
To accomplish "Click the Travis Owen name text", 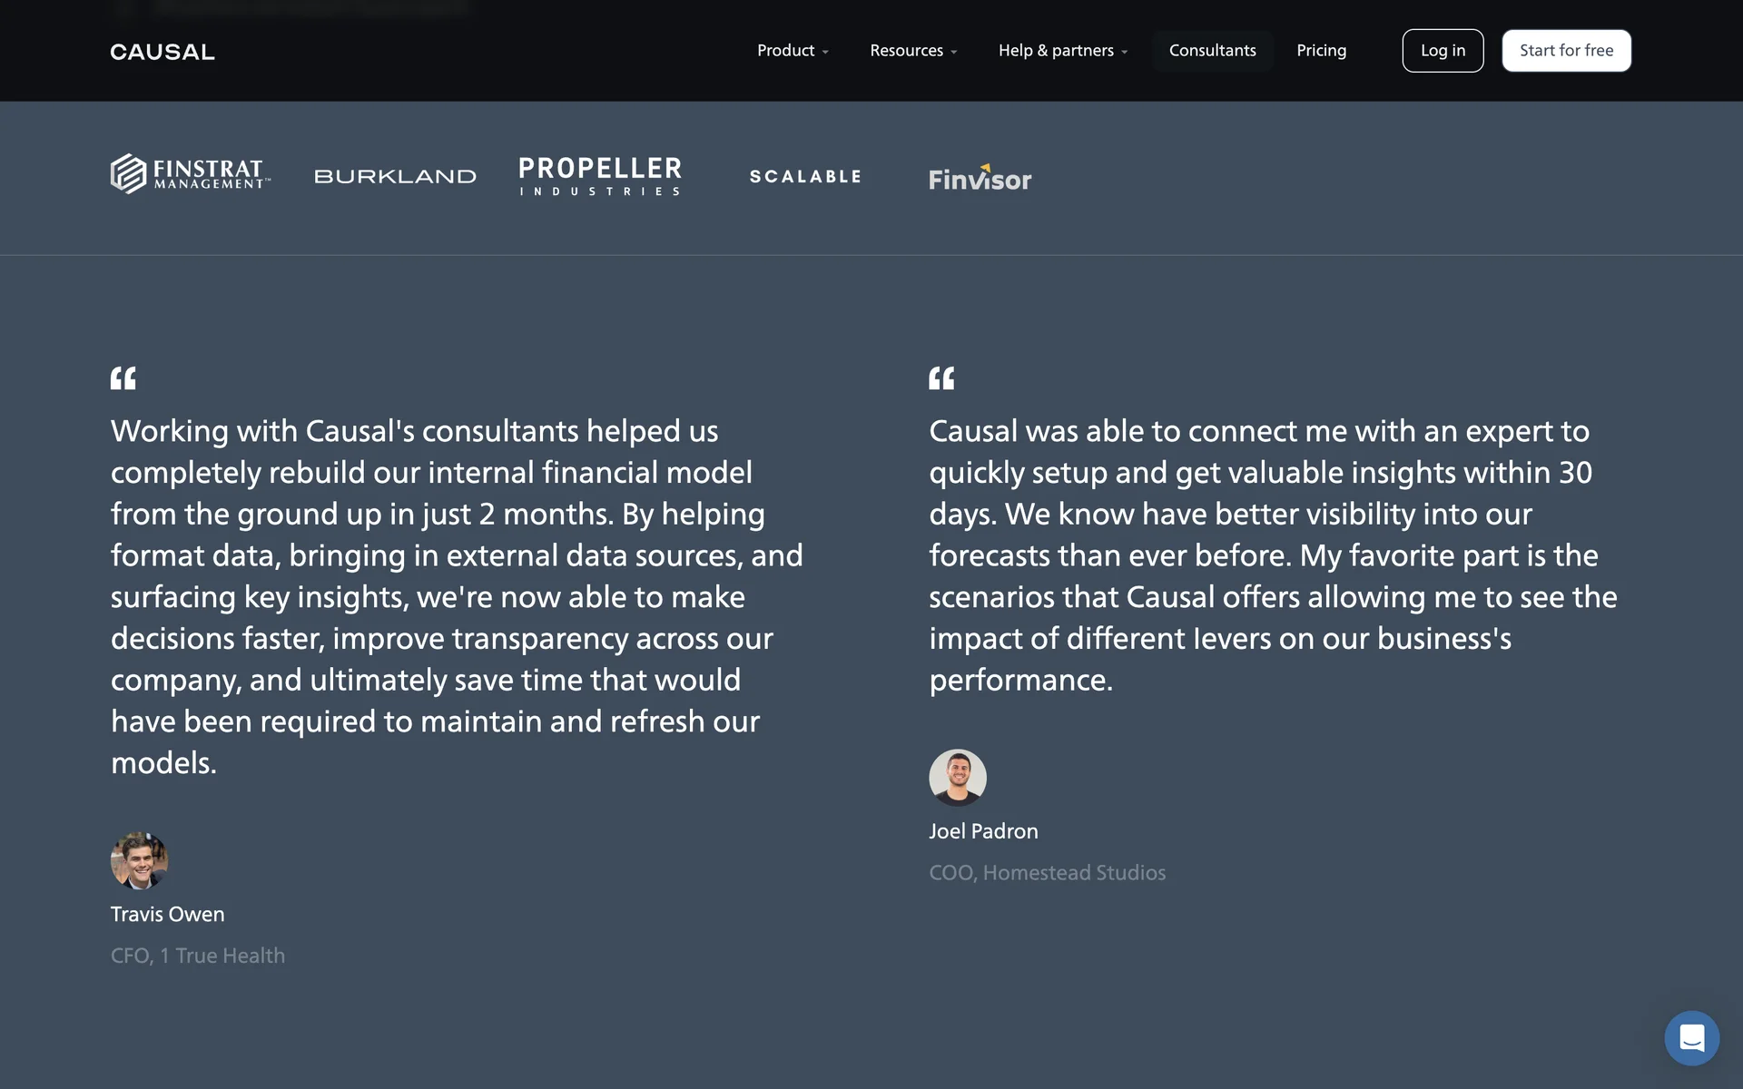I will point(167,914).
